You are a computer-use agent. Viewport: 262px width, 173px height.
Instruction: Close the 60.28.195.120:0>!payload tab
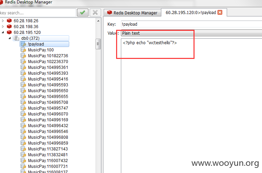[220, 13]
